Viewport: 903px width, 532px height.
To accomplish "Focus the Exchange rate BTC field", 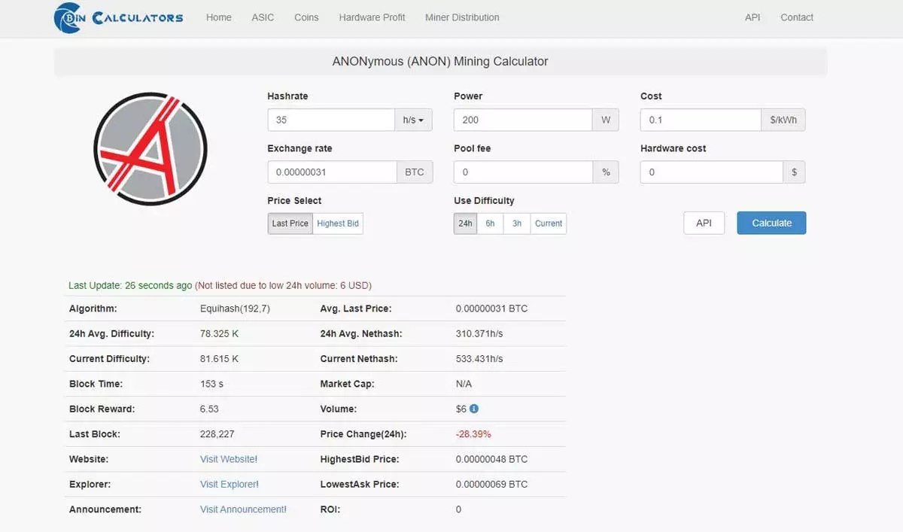I will coord(332,172).
